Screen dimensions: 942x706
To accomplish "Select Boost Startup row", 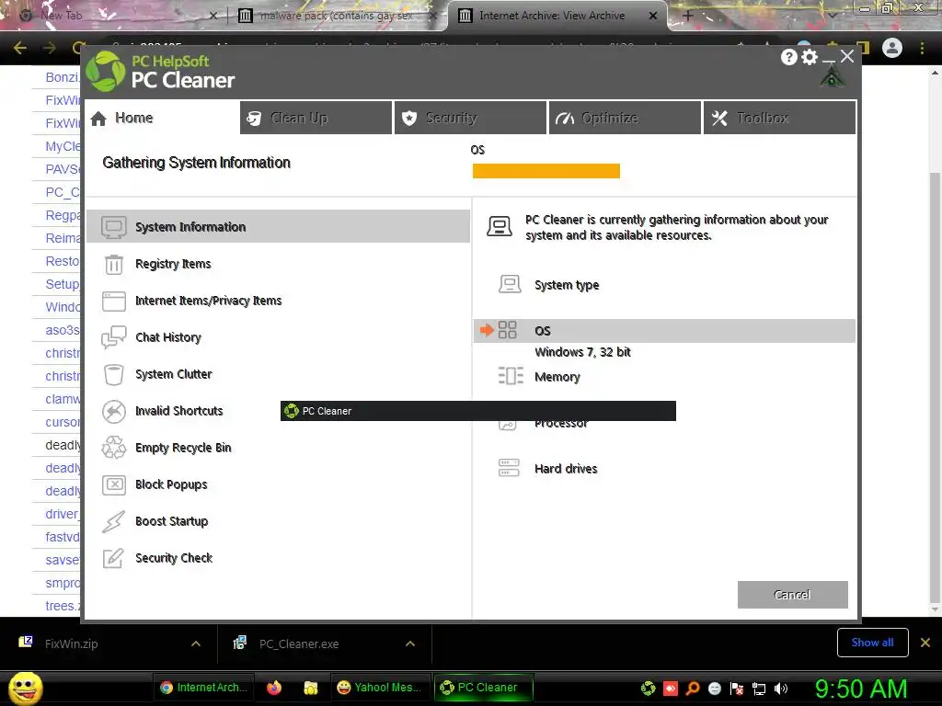I will [278, 522].
